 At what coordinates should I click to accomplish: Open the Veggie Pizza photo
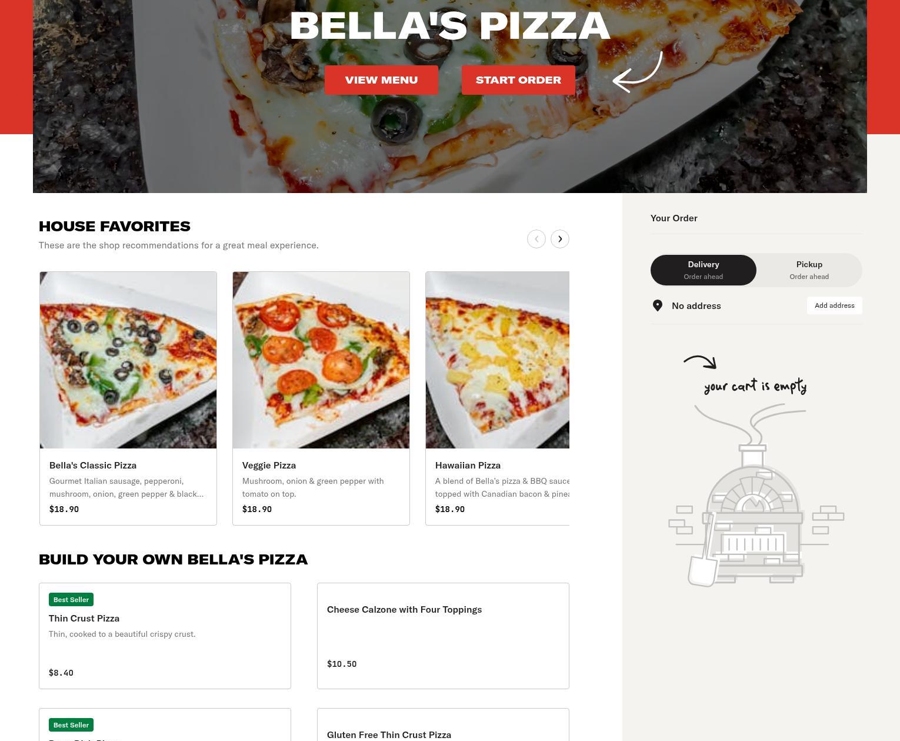click(x=321, y=360)
